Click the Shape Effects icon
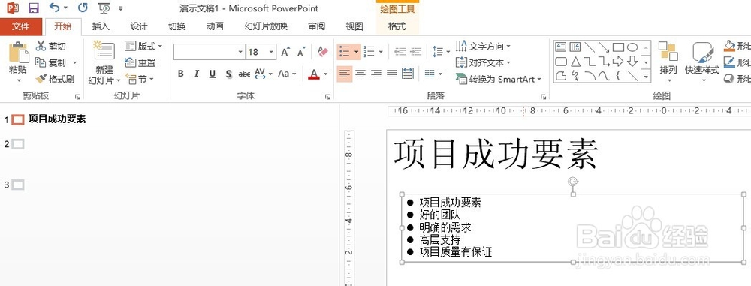Screen dimensions: 751x286 [729, 78]
